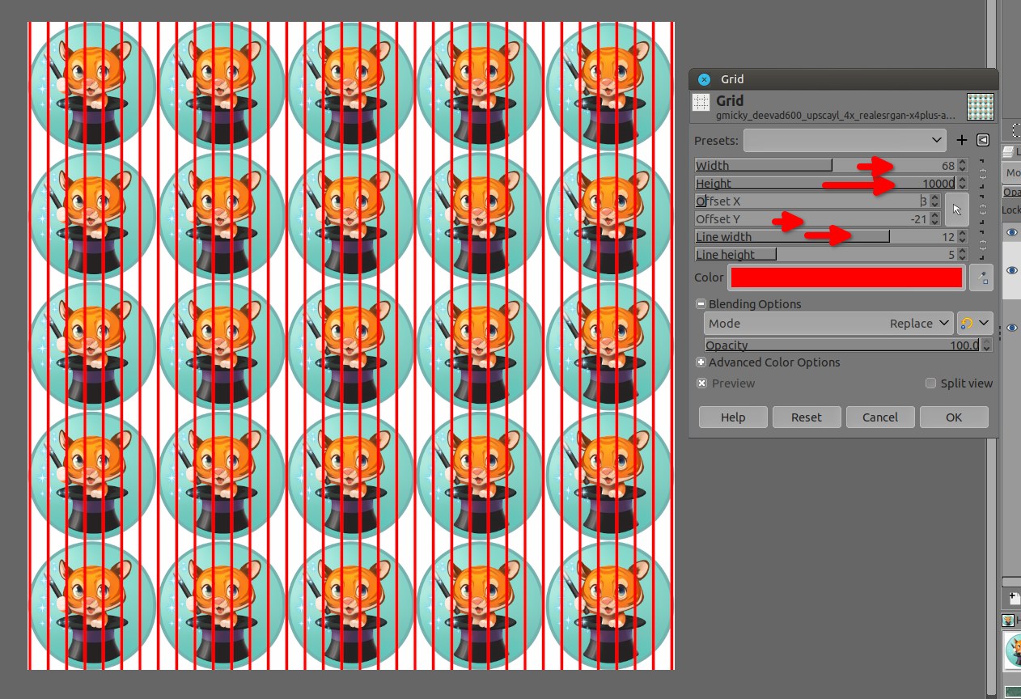Enable the Split view checkbox
1021x699 pixels.
[930, 383]
